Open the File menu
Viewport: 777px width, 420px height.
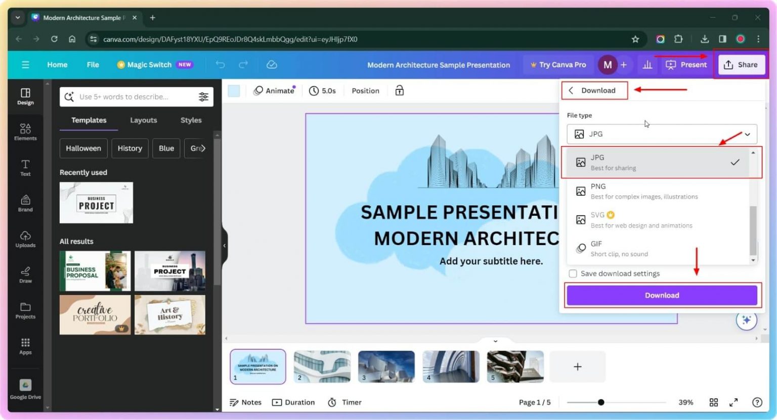pyautogui.click(x=93, y=65)
